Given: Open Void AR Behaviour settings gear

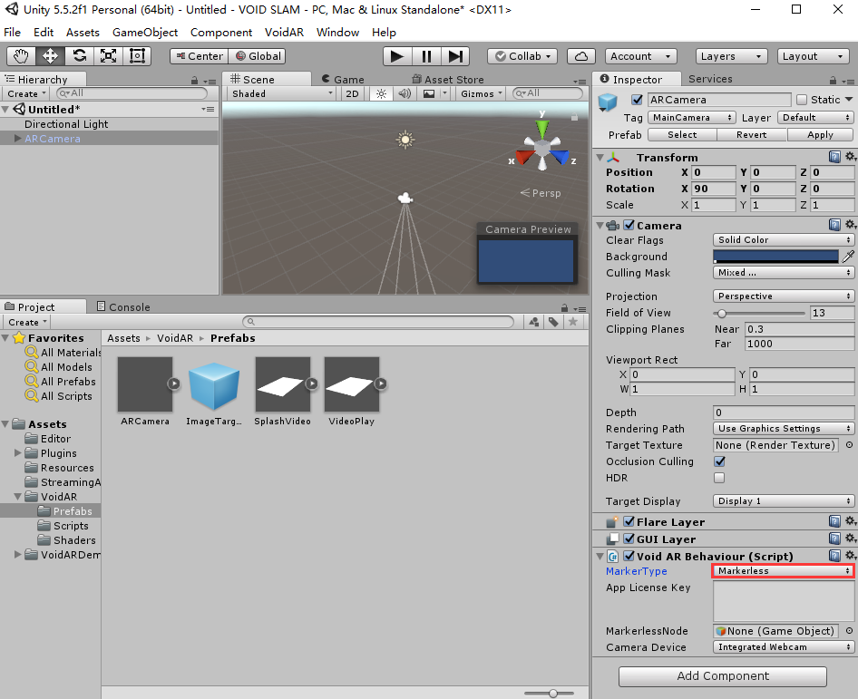Looking at the screenshot, I should click(850, 556).
